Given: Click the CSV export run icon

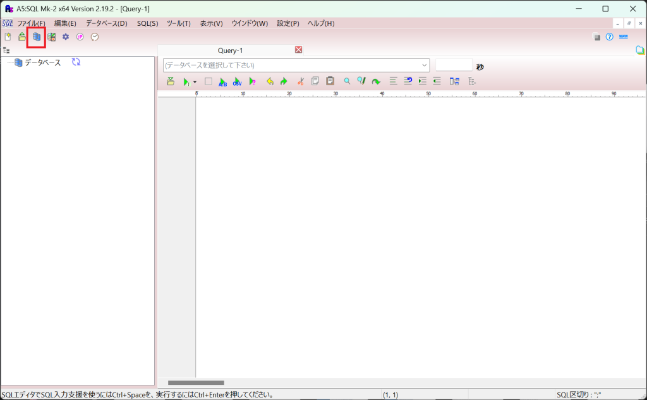Looking at the screenshot, I should 237,81.
